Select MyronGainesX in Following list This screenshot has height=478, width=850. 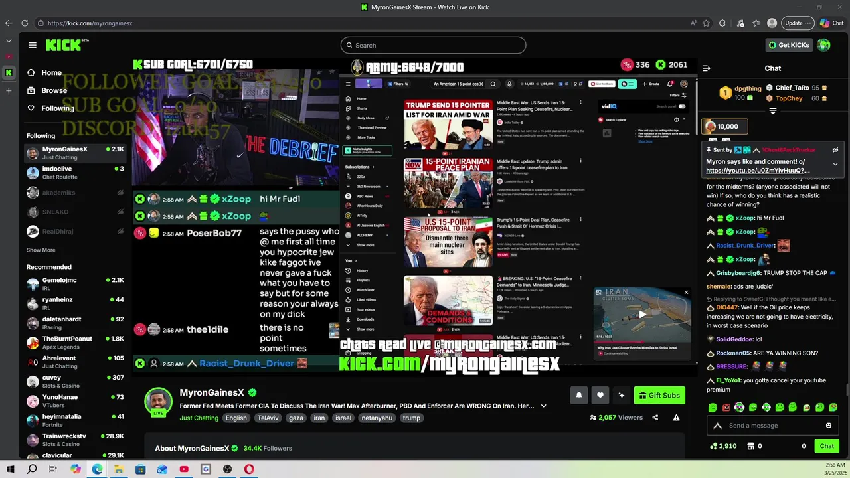(x=74, y=153)
